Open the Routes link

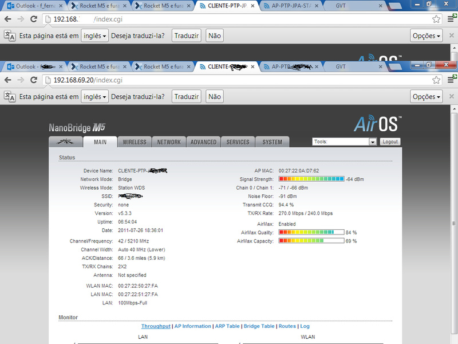pos(287,326)
